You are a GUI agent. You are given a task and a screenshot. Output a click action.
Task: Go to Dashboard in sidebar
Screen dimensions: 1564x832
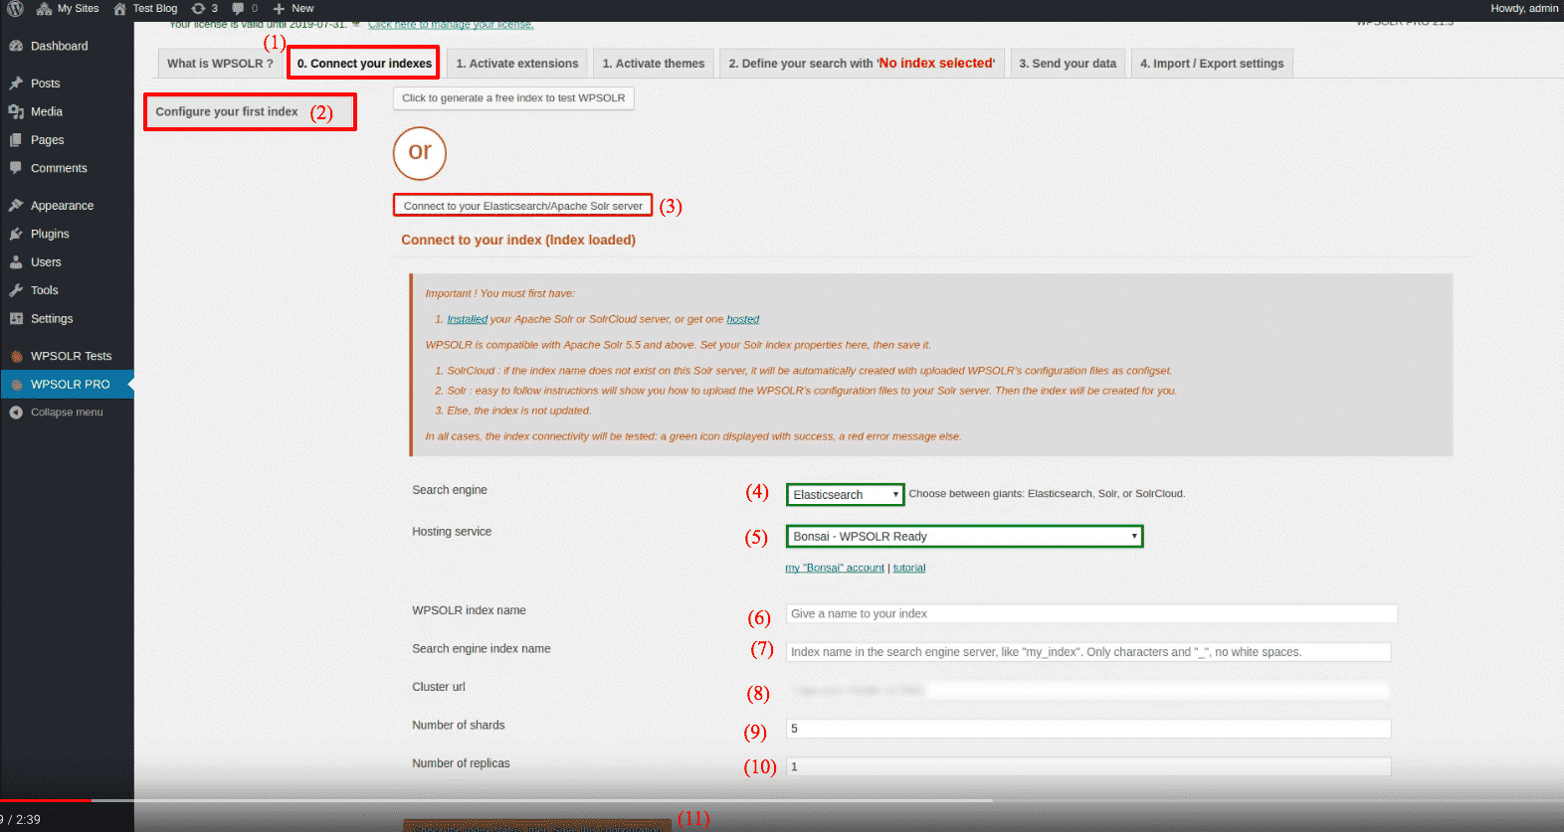pyautogui.click(x=67, y=46)
